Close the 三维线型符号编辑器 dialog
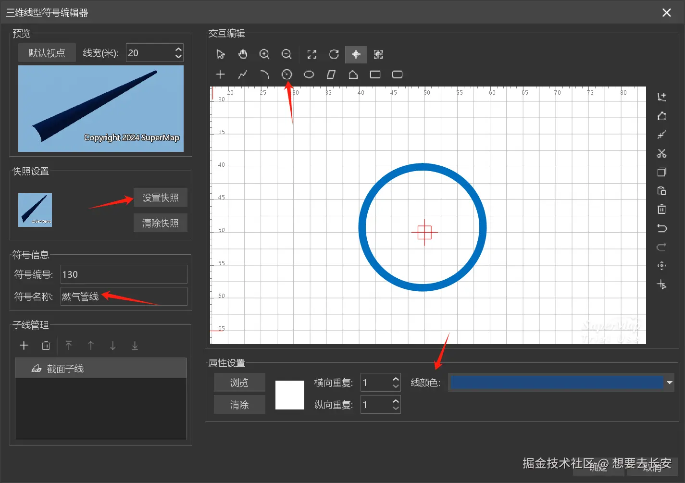Screen dimensions: 685x483 [667, 12]
